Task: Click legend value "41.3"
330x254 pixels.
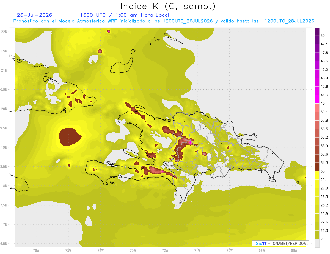Action: (x=324, y=95)
